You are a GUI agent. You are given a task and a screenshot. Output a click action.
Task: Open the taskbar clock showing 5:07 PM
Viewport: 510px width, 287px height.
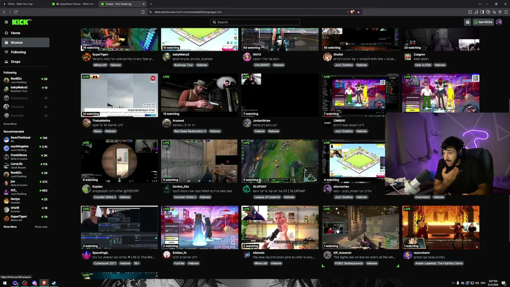[494, 283]
